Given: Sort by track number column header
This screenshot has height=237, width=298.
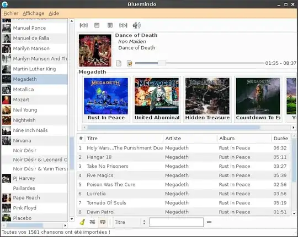Looking at the screenshot, I should [81, 139].
